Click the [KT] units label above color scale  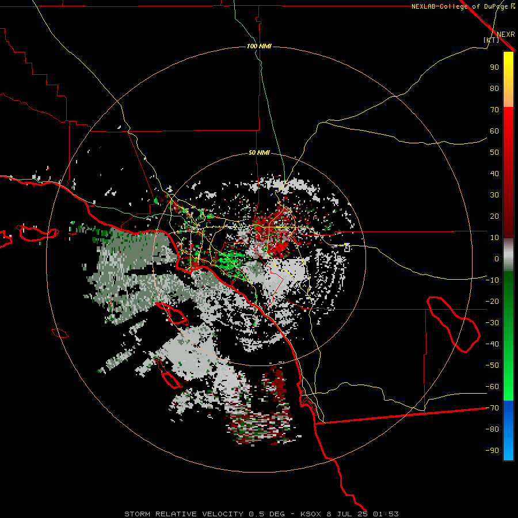pyautogui.click(x=492, y=40)
